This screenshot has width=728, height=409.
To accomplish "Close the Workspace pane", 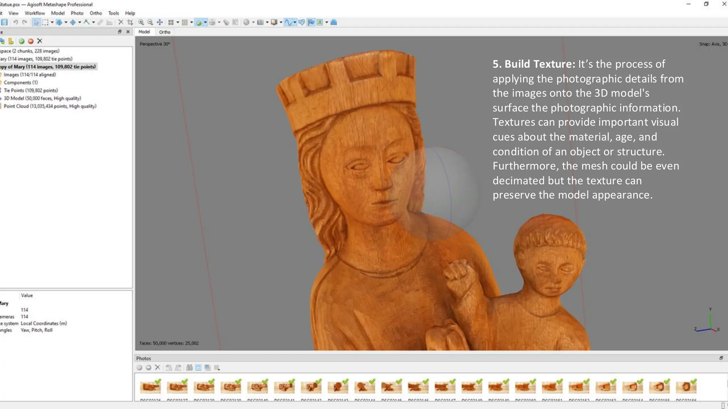I will coord(128,32).
